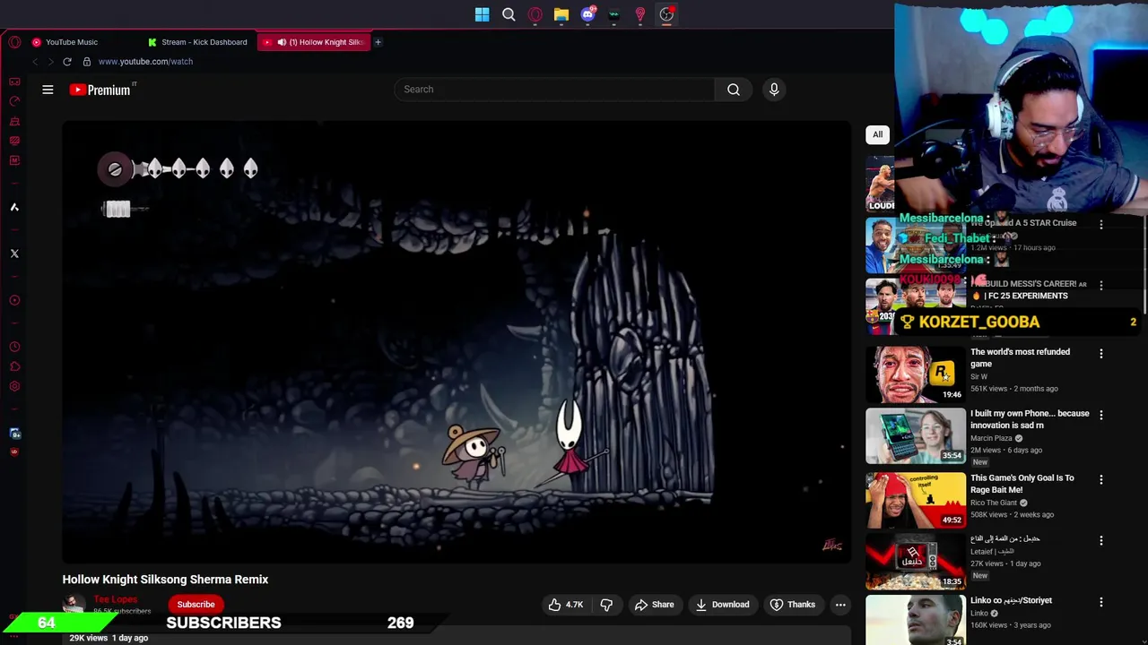Start voice search with microphone icon
The image size is (1148, 645).
[x=774, y=90]
